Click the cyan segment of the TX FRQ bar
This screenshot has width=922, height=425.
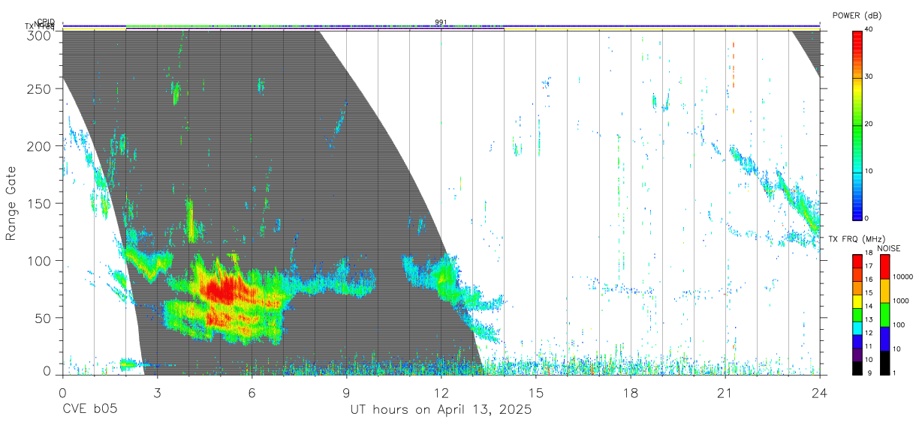(857, 328)
